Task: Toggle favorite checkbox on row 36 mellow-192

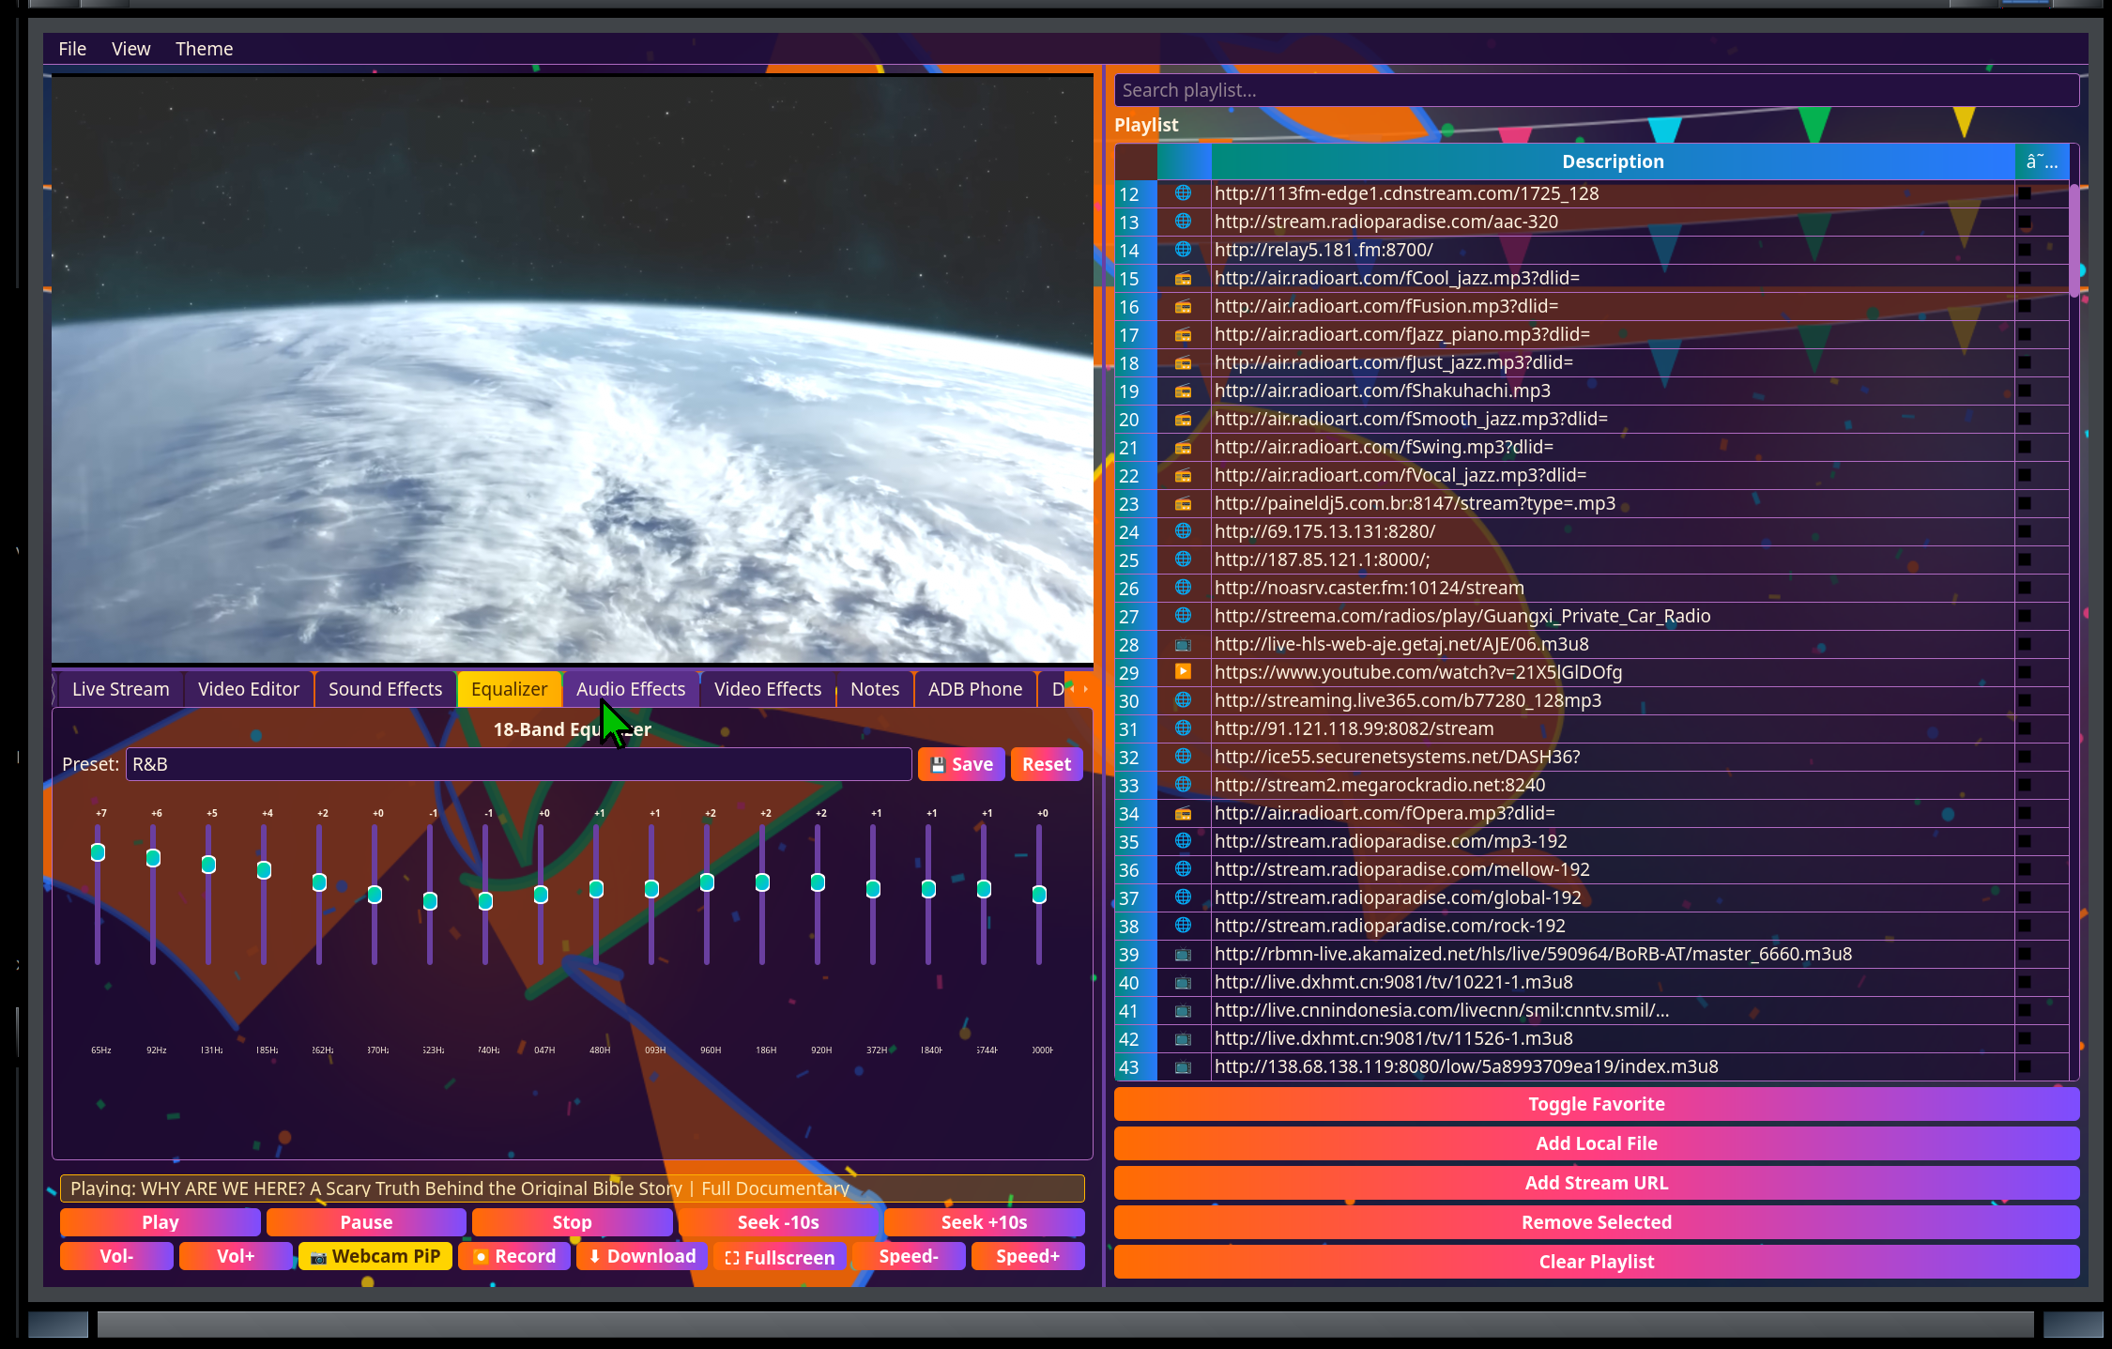Action: [x=2025, y=869]
